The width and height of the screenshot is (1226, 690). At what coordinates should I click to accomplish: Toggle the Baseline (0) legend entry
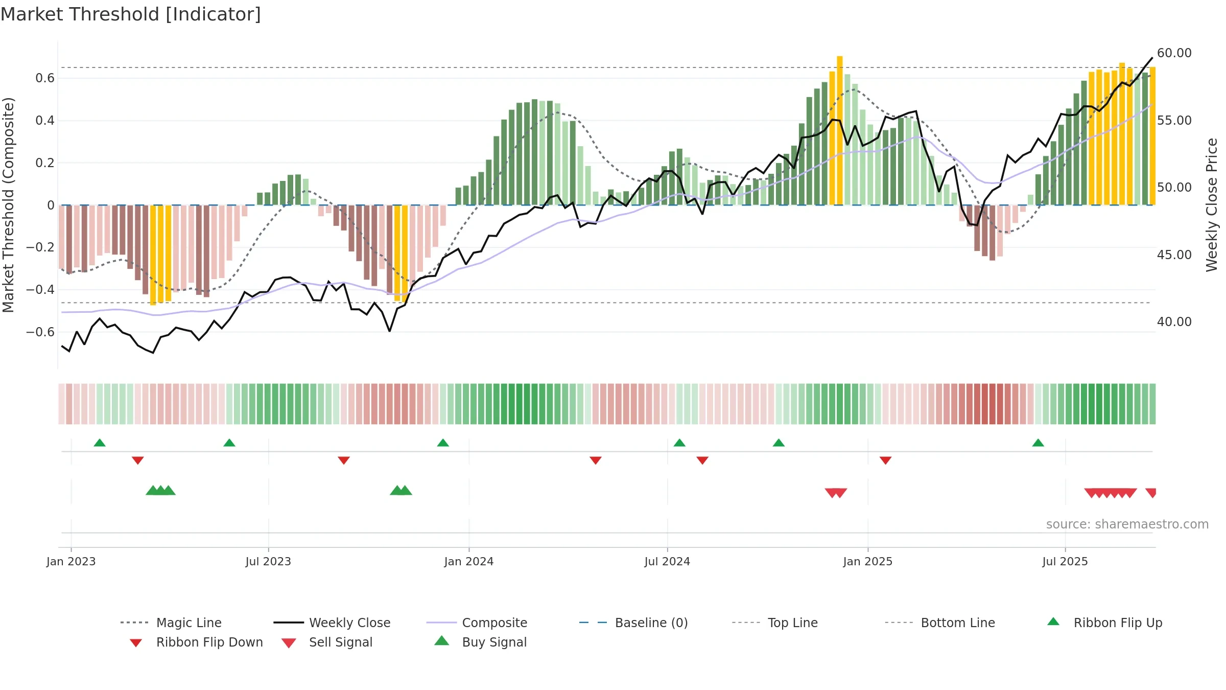tap(633, 623)
